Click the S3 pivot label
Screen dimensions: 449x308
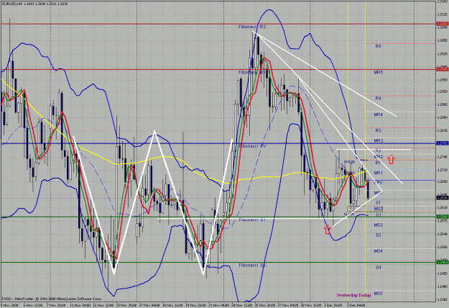[379, 235]
